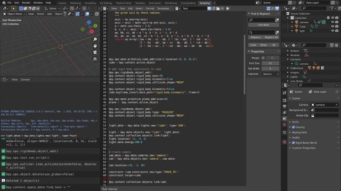Image resolution: width=341 pixels, height=191 pixels.
Task: Open the Templates menu in the text editor
Action: coord(163,8)
